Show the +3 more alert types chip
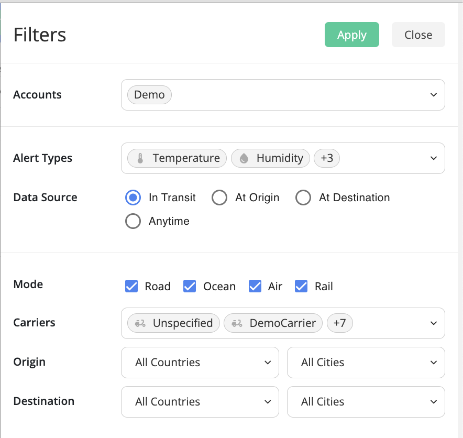 click(327, 158)
